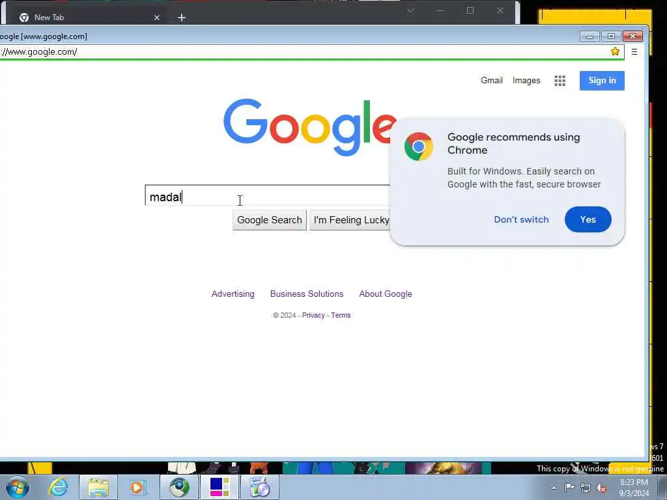Click in the search box containing madal
667x500 pixels.
point(268,196)
